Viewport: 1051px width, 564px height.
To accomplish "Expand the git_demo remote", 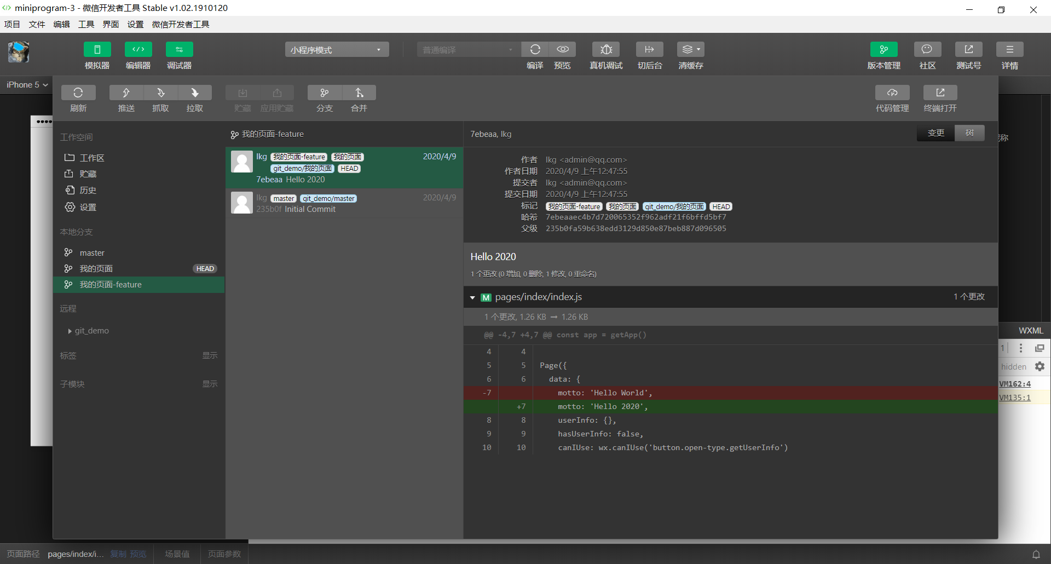I will tap(70, 331).
